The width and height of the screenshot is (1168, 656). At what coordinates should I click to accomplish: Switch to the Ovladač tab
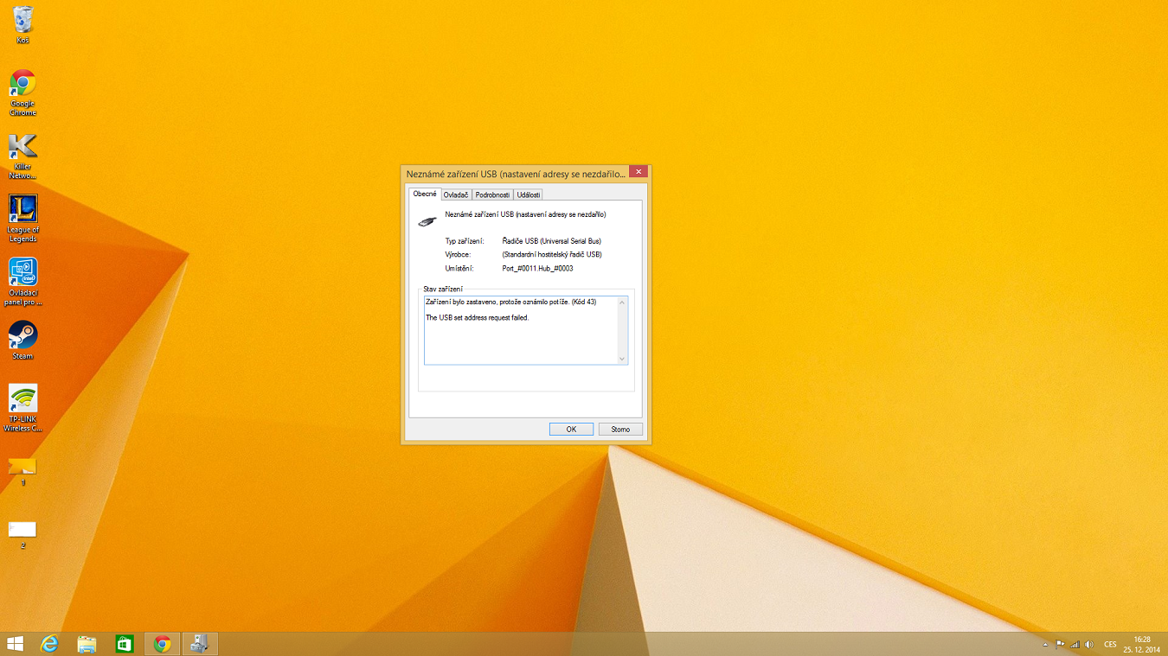pyautogui.click(x=456, y=195)
